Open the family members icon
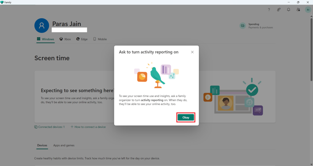Screen dimensions: 313x166 [298, 9]
